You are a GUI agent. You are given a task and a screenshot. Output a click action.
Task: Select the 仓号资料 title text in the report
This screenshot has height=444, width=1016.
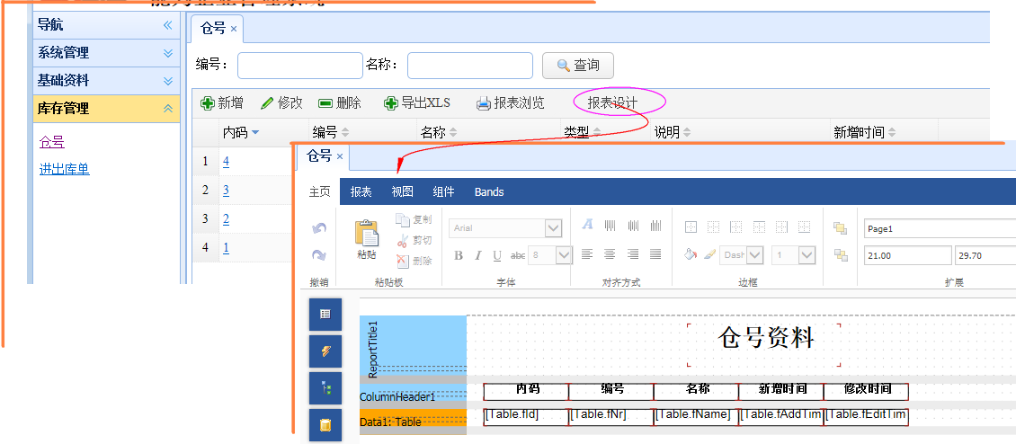(x=764, y=338)
